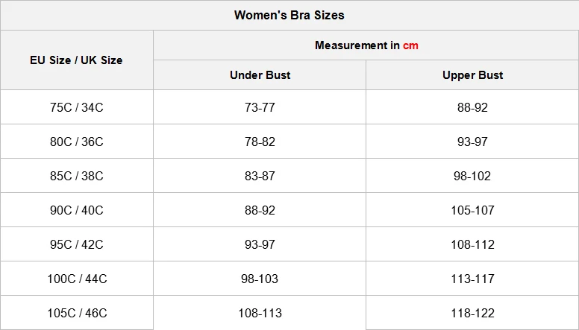Click the 98-102 upper bust value
Image resolution: width=579 pixels, height=330 pixels.
(472, 176)
